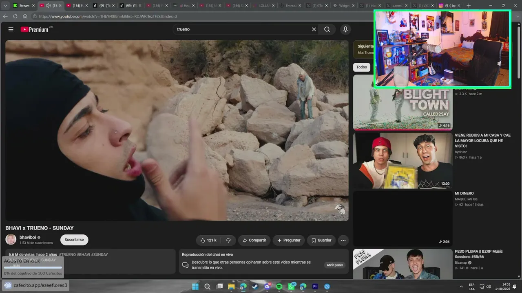
Task: Open Windows taskbar search
Action: pyautogui.click(x=207, y=286)
